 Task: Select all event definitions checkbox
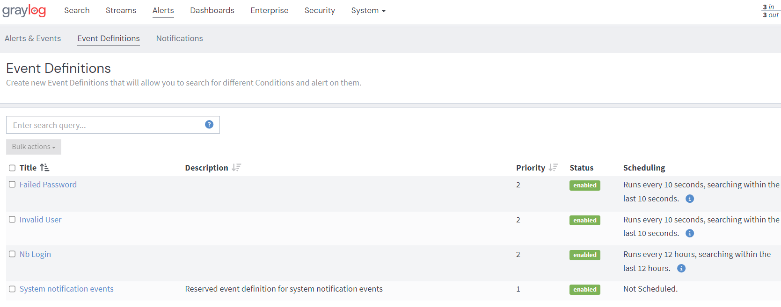pos(12,168)
